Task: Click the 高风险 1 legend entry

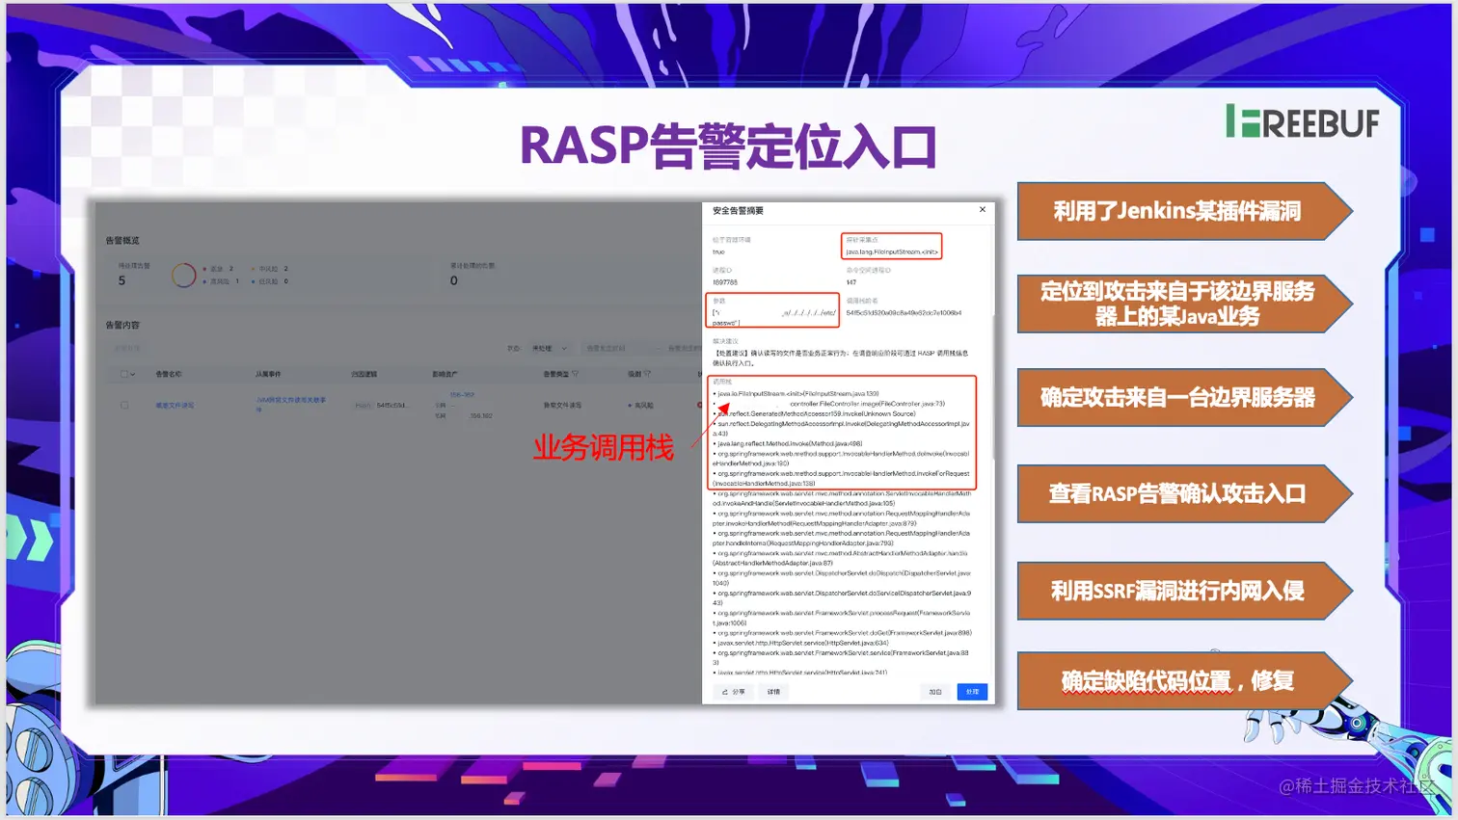Action: click(221, 281)
